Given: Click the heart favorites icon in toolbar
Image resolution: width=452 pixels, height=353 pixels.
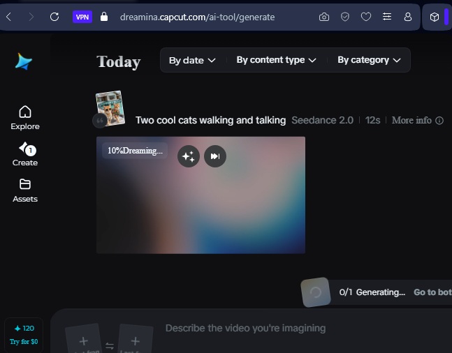Looking at the screenshot, I should pyautogui.click(x=365, y=17).
